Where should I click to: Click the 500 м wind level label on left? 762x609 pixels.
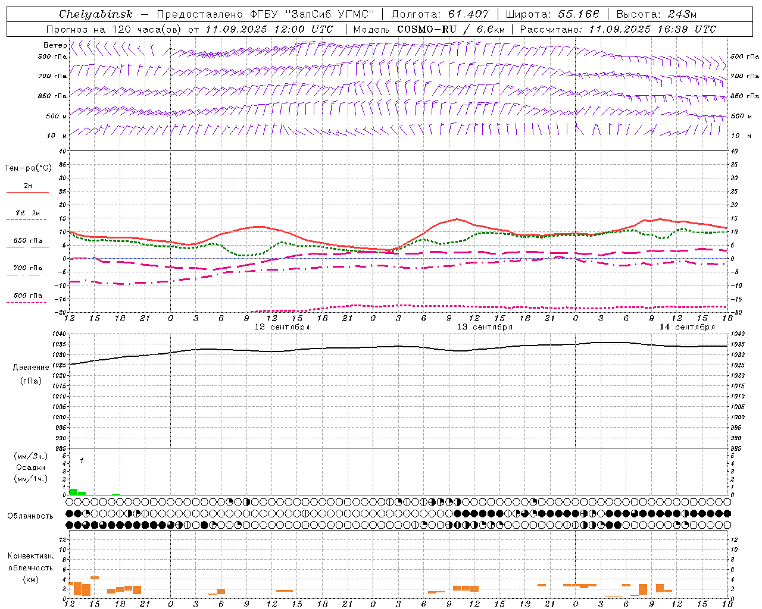pos(57,116)
